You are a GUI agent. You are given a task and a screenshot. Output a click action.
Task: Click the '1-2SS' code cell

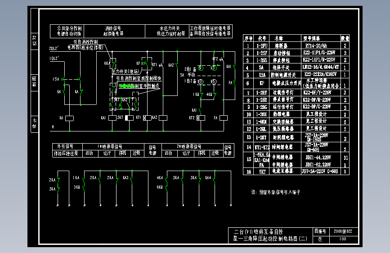(x=262, y=60)
